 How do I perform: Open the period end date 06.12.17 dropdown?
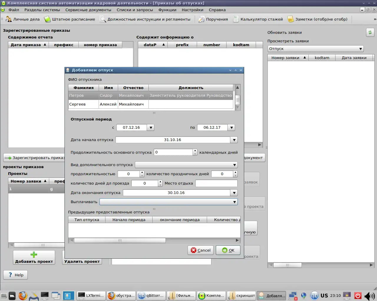(x=232, y=128)
